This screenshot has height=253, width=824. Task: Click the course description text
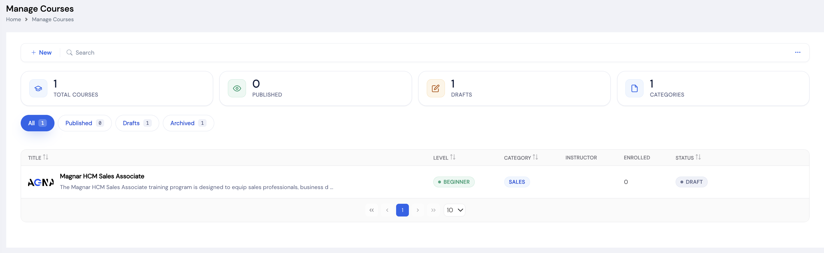[196, 187]
